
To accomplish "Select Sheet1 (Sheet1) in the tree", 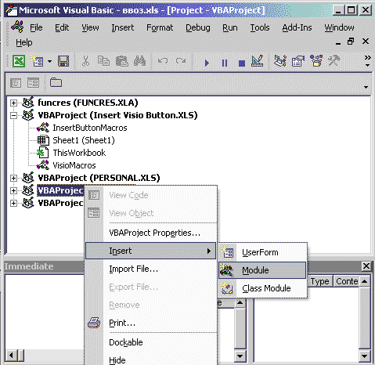I will pos(84,140).
